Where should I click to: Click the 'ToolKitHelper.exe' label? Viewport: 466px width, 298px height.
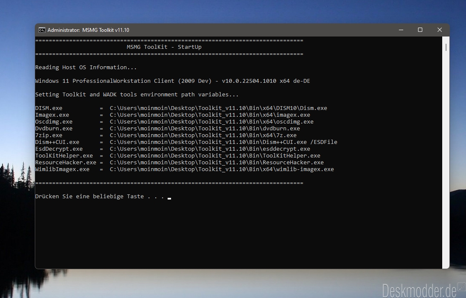(64, 156)
